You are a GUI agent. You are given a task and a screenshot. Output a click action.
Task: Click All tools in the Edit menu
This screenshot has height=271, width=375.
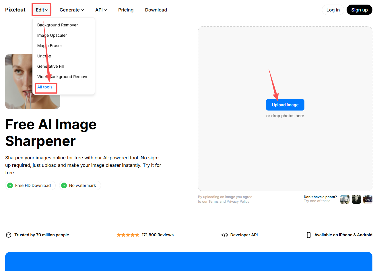click(45, 87)
